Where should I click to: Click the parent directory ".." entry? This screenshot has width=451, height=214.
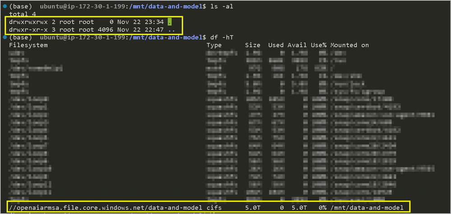(x=172, y=30)
